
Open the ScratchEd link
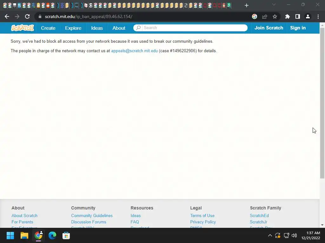[259, 215]
